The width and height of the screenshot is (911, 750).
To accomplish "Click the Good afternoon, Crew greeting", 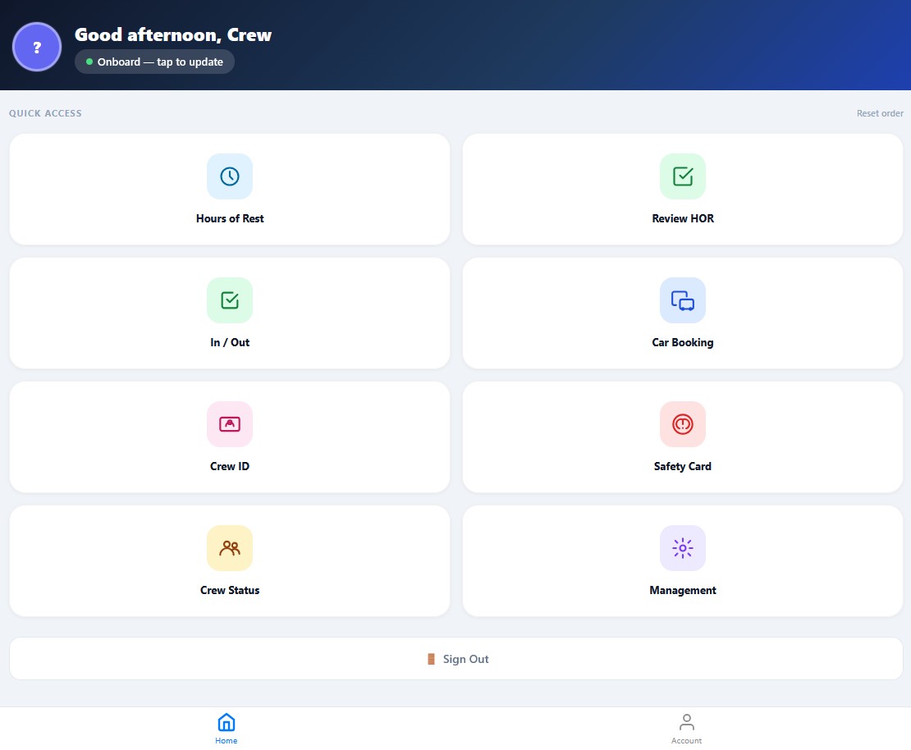I will (173, 34).
